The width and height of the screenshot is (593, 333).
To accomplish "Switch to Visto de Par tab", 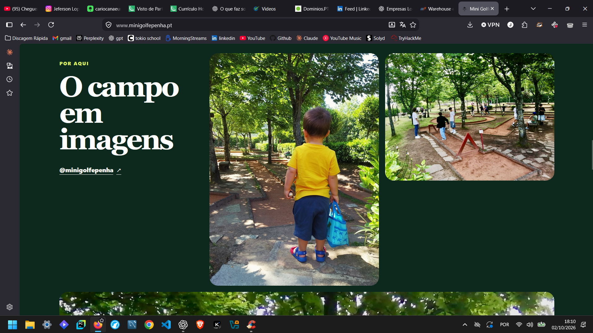I will [x=146, y=9].
